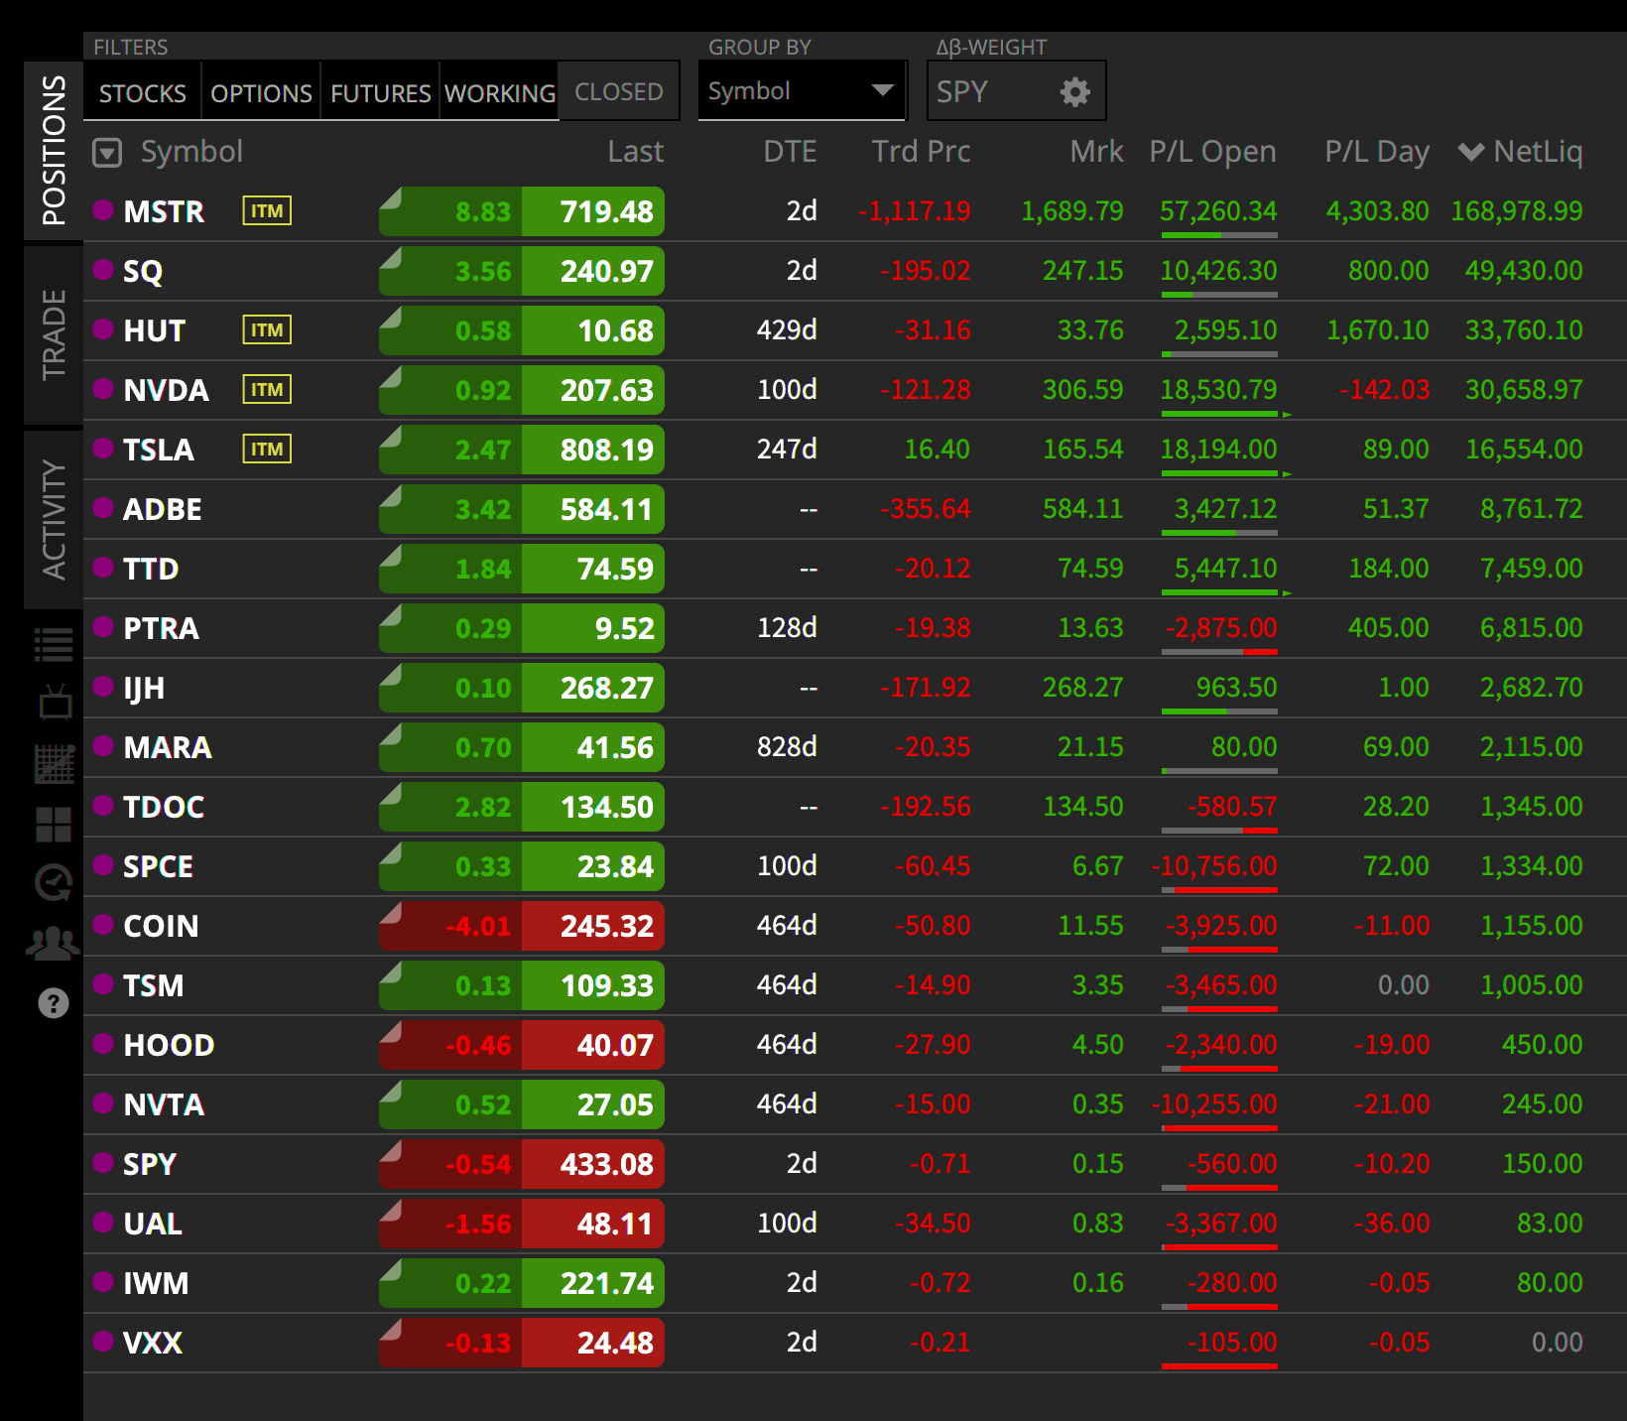Click the purple dot beside UAL

point(103,1223)
